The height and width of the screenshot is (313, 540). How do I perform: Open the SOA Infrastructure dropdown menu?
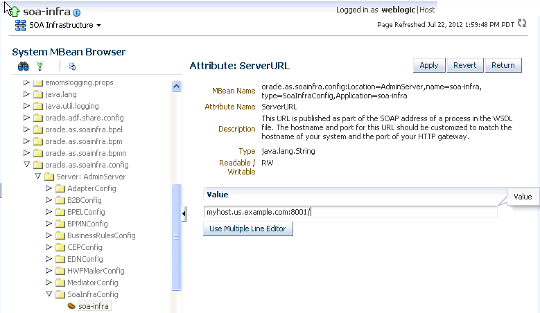[x=99, y=26]
